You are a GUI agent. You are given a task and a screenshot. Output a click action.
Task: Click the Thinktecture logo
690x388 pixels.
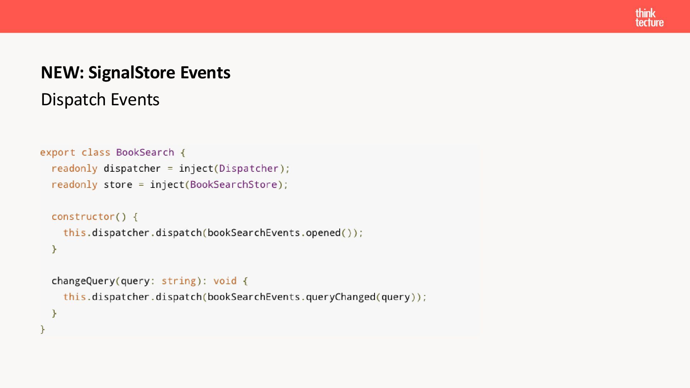coord(649,18)
